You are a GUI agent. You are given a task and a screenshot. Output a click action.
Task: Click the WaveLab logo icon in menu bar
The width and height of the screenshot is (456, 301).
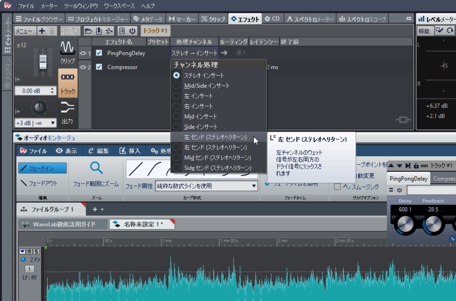pyautogui.click(x=7, y=6)
